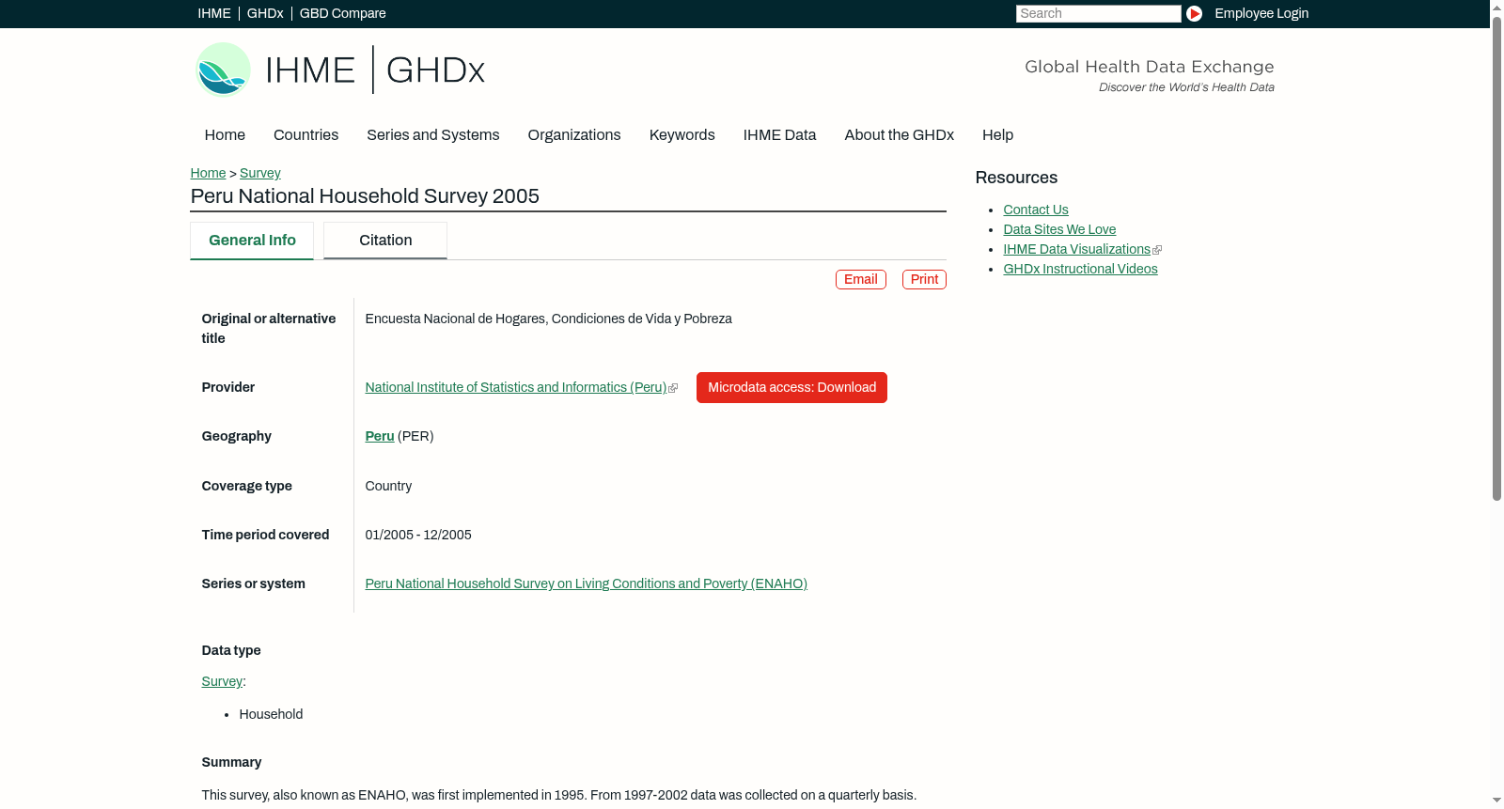Image resolution: width=1504 pixels, height=809 pixels.
Task: Select the General Info tab
Action: (x=252, y=241)
